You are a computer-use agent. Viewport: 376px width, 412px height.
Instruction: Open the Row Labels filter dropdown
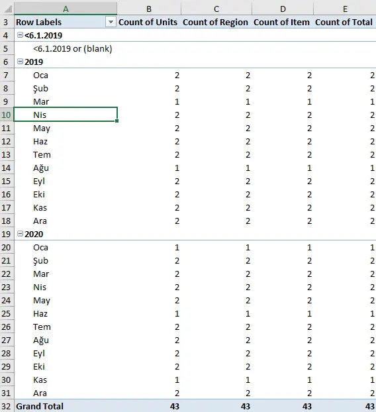click(111, 22)
